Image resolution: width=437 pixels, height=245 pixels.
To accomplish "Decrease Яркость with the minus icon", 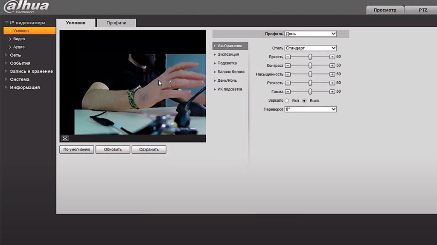I will click(x=288, y=57).
